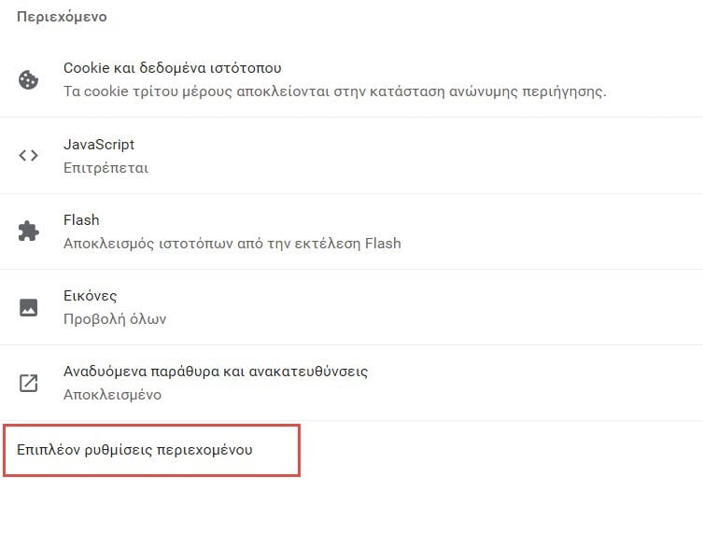Click the Εικόνες picture icon
This screenshot has width=703, height=547.
[x=28, y=308]
